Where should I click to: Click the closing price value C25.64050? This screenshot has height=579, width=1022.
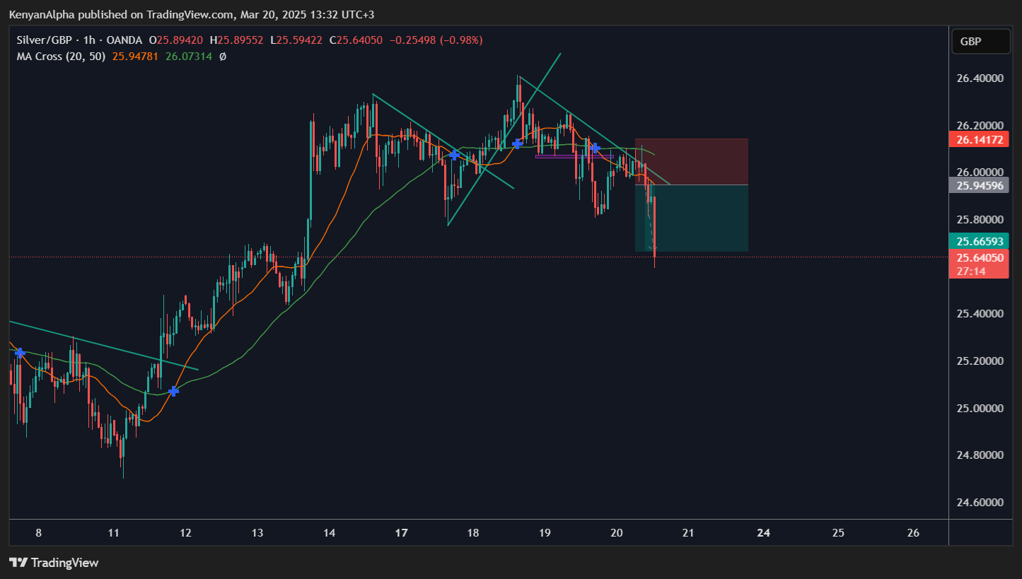point(356,40)
